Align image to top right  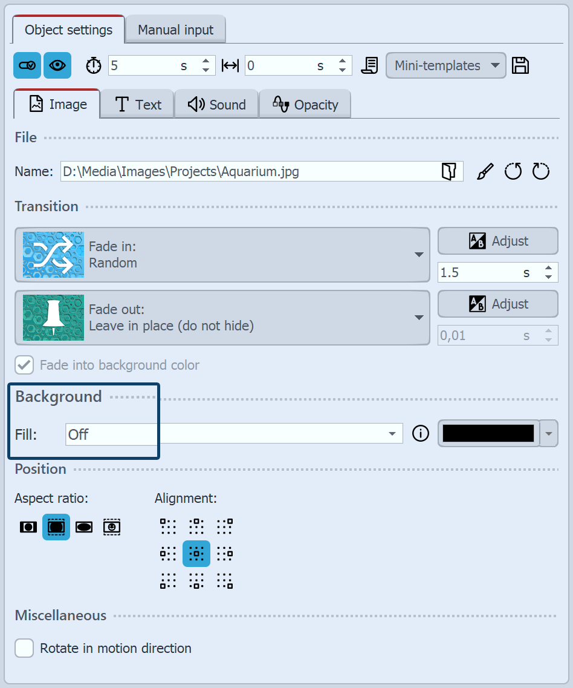[224, 526]
